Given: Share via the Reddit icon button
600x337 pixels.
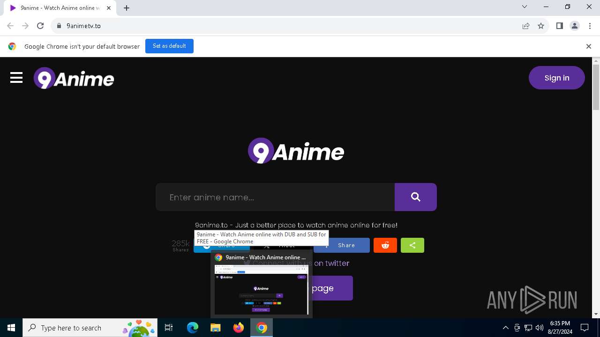Looking at the screenshot, I should 385,245.
